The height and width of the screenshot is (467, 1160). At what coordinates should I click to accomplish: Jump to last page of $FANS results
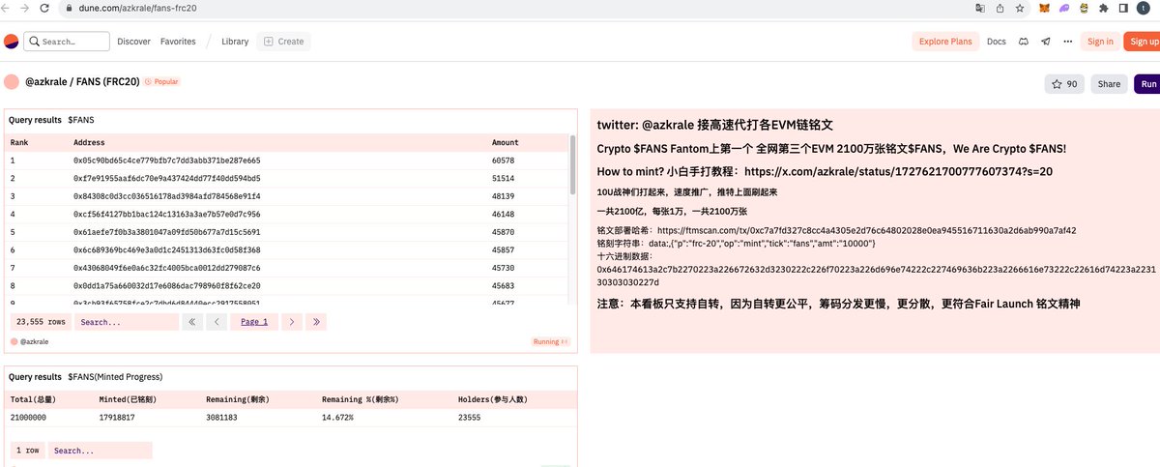click(x=315, y=321)
